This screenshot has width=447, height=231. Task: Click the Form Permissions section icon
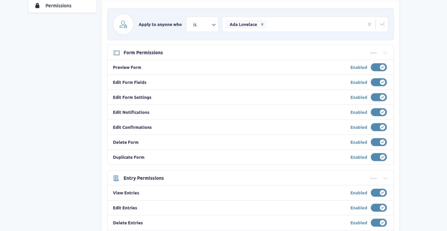coord(117,53)
